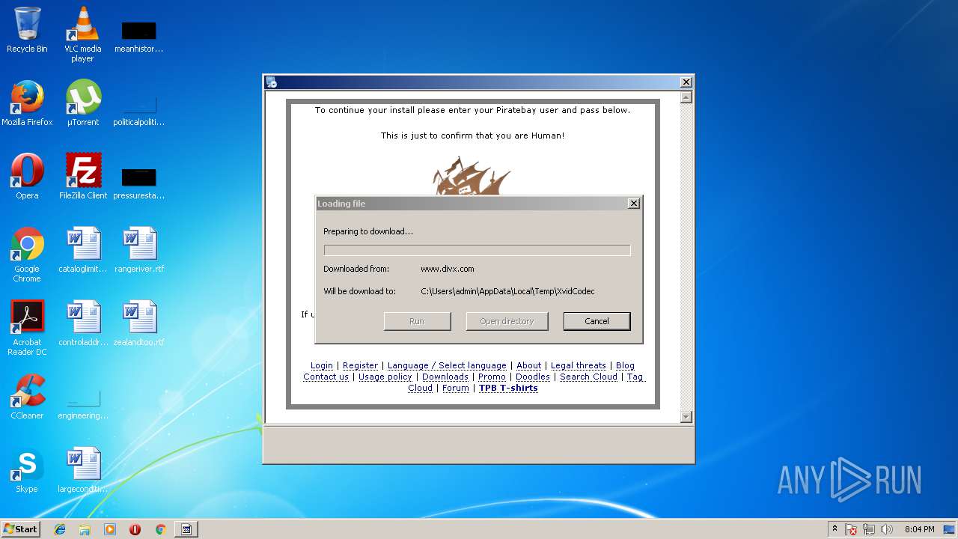Click the Start button
Viewport: 958px width, 539px height.
pos(21,529)
